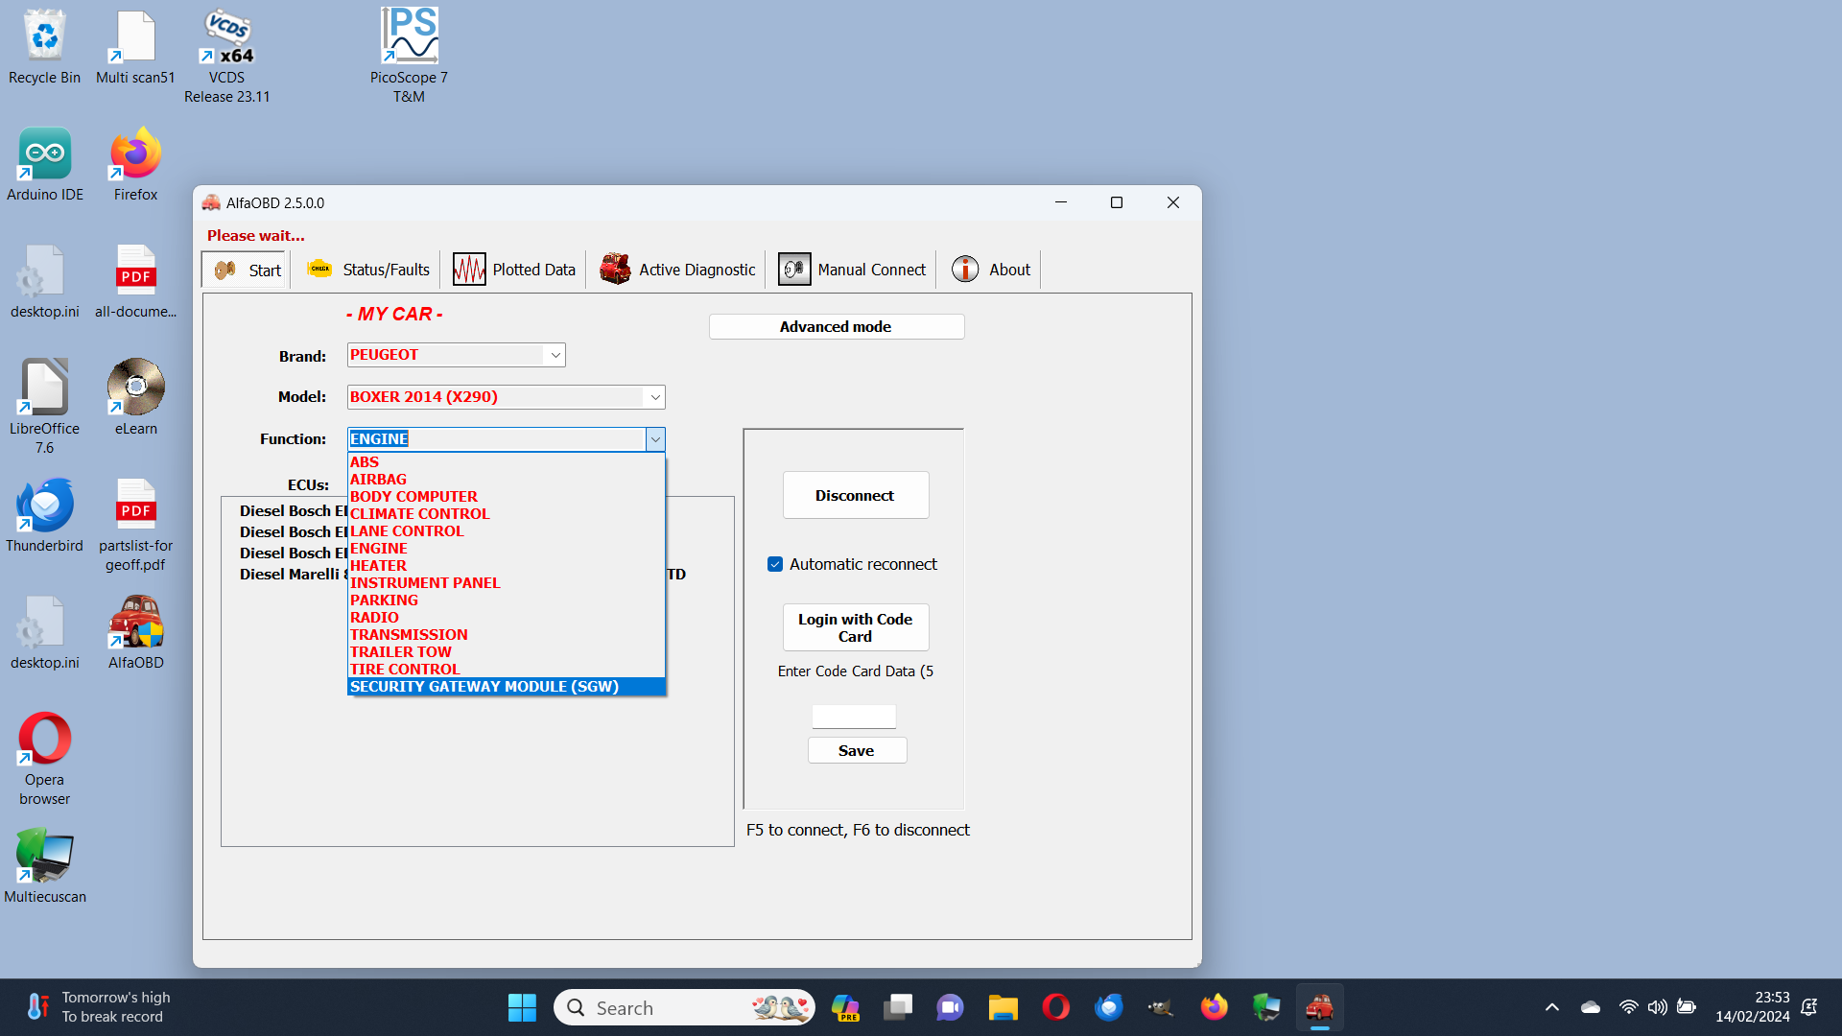
Task: Click the Login with Code Card button
Action: click(x=854, y=627)
